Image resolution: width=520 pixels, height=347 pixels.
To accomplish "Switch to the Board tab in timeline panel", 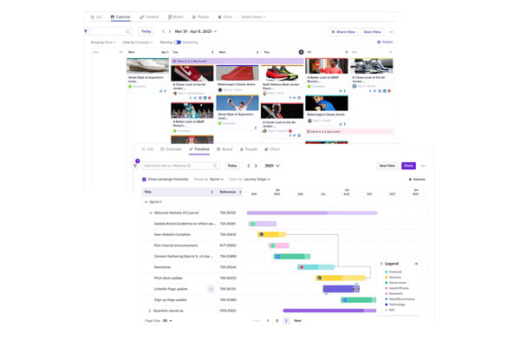I will (224, 149).
